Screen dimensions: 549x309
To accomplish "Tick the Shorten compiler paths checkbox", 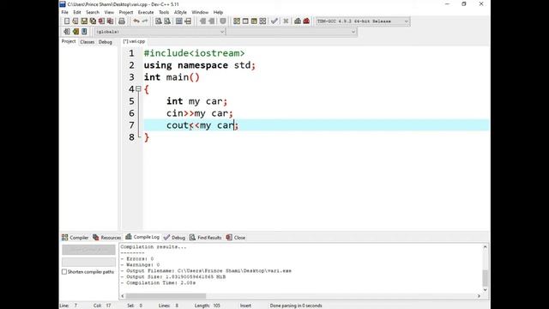I will [64, 272].
